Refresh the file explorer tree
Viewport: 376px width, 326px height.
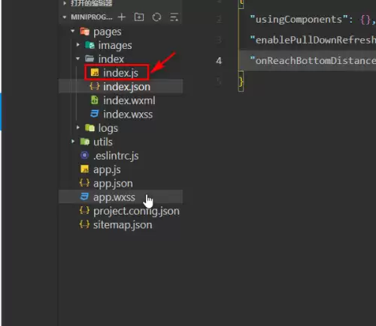click(156, 17)
